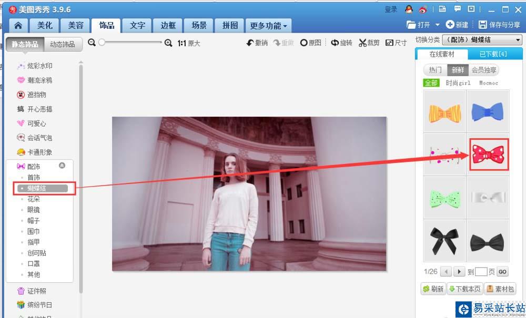Viewport: 526px width, 318px height.
Task: Click the zoom slider handle
Action: click(102, 42)
